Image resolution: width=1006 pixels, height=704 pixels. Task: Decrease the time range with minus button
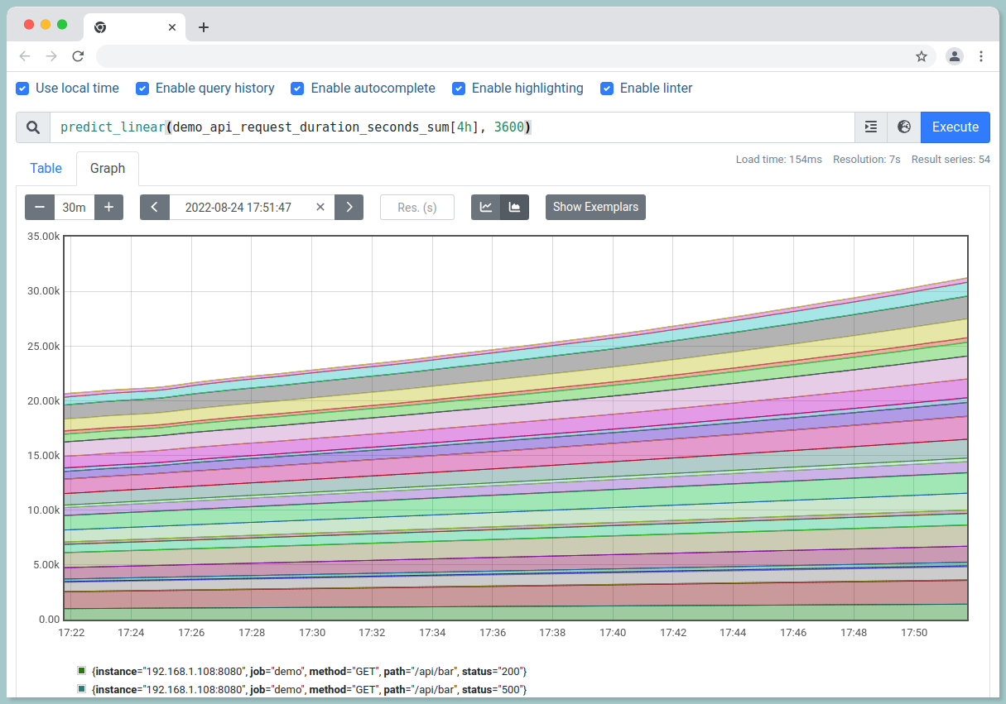click(40, 207)
